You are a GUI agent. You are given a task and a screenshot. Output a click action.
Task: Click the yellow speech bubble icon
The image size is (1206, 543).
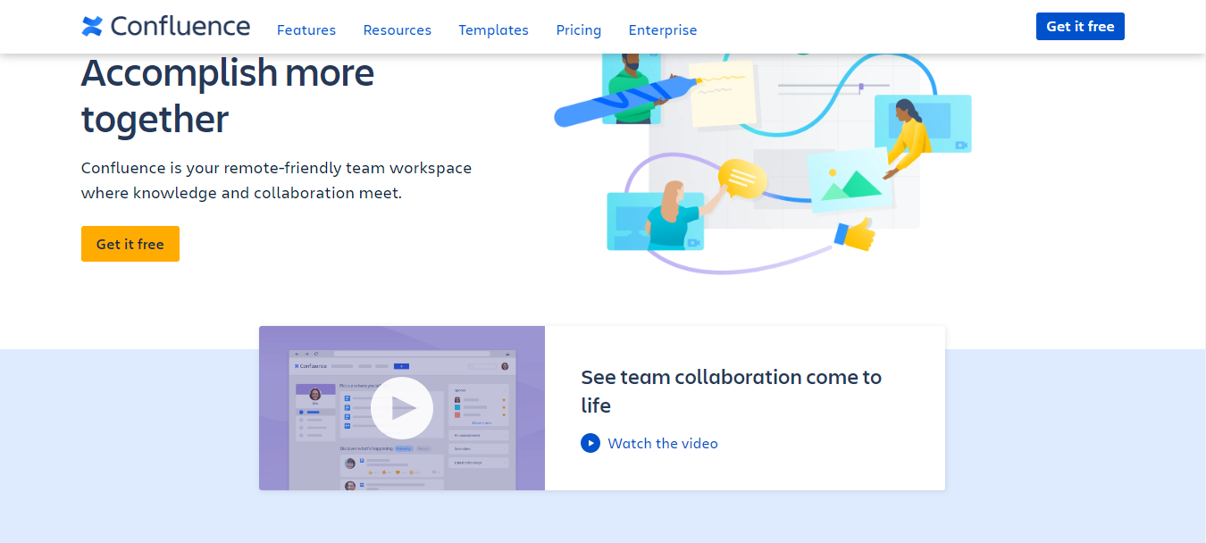coord(742,177)
